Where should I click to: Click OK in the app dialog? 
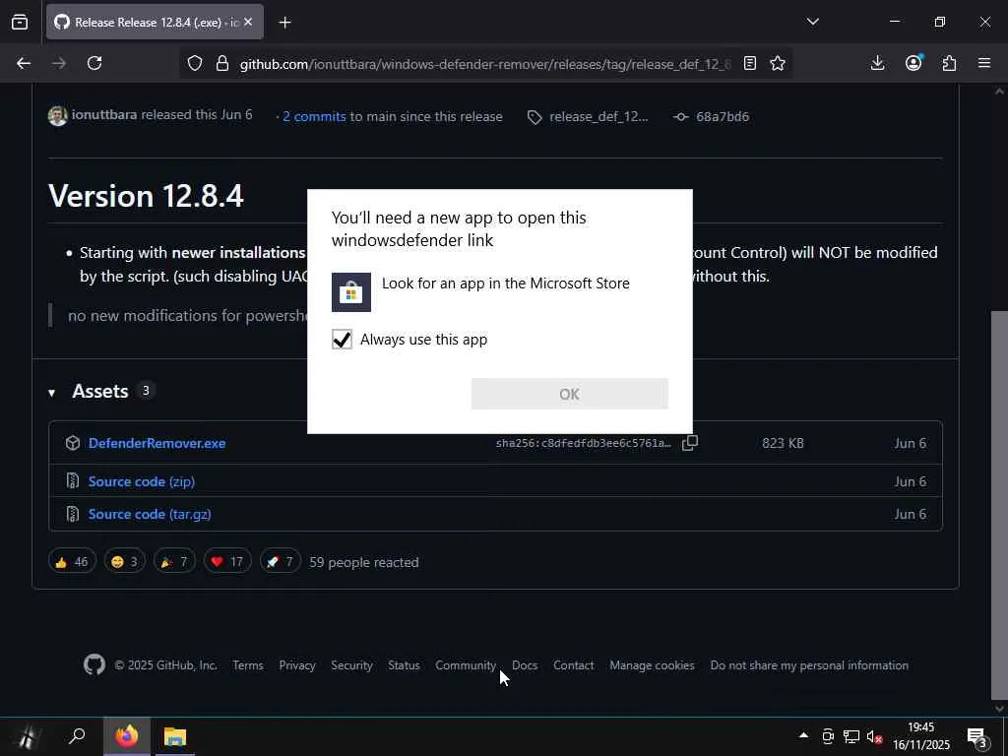[x=570, y=394]
